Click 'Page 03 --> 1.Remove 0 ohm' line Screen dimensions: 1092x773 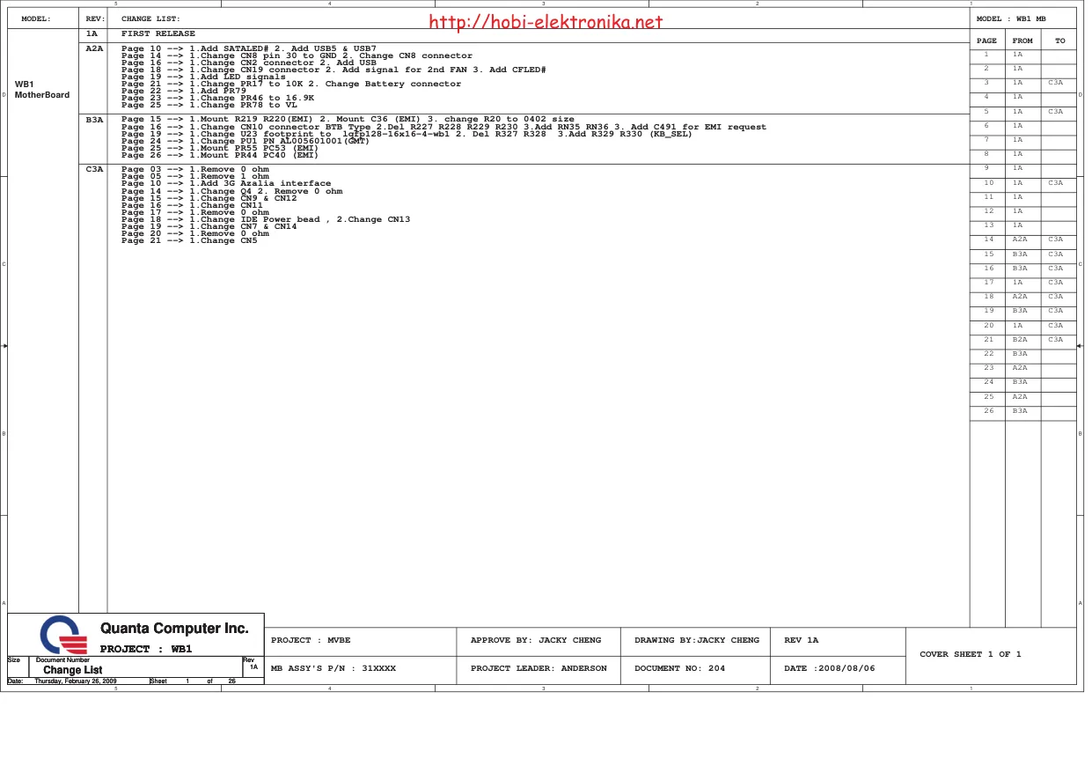tap(195, 169)
